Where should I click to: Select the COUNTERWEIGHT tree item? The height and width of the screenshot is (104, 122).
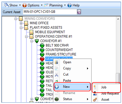pyautogui.click(x=59, y=50)
